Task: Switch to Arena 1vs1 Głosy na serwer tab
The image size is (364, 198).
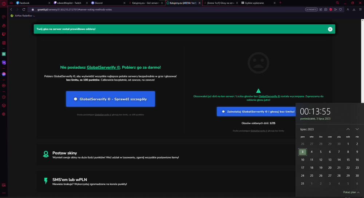Action: click(221, 3)
